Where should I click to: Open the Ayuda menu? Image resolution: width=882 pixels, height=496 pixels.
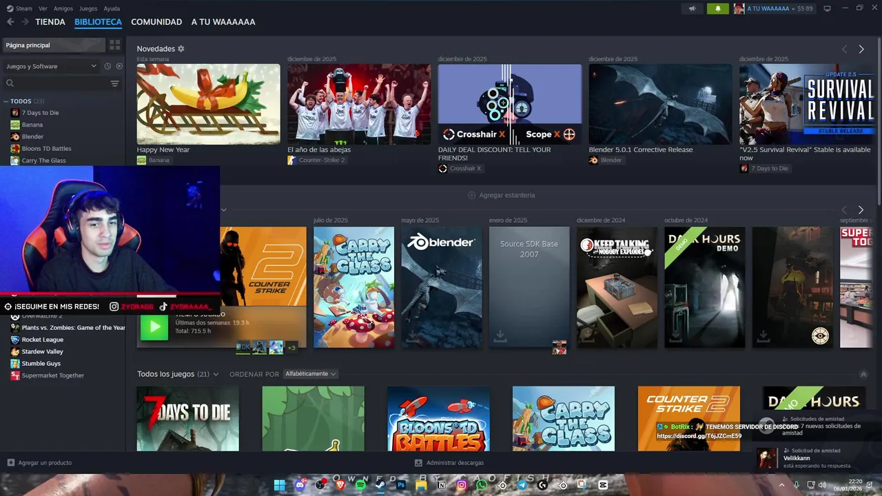point(112,8)
